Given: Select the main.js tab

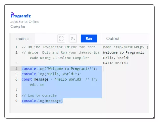Looking at the screenshot, I should 23,39.
